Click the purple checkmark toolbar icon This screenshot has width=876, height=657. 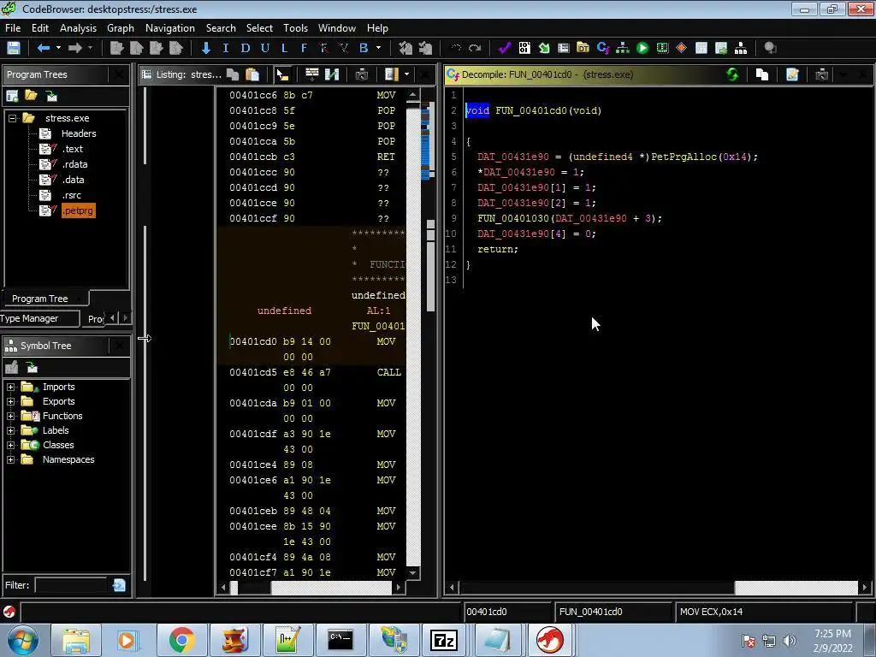(505, 48)
